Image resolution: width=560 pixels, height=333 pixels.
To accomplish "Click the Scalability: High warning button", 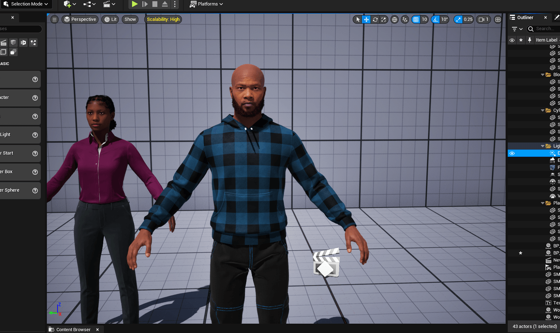I will (163, 19).
